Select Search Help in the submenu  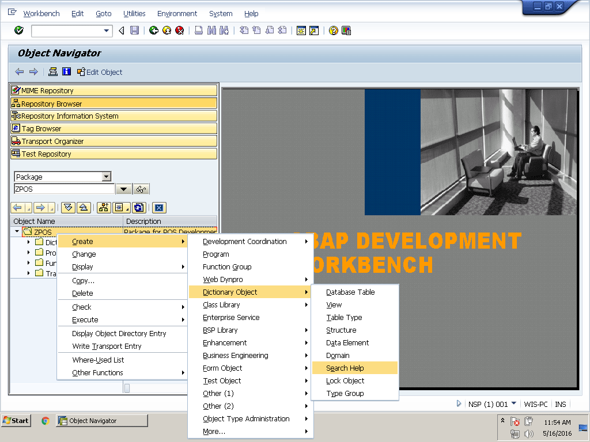[x=345, y=368]
